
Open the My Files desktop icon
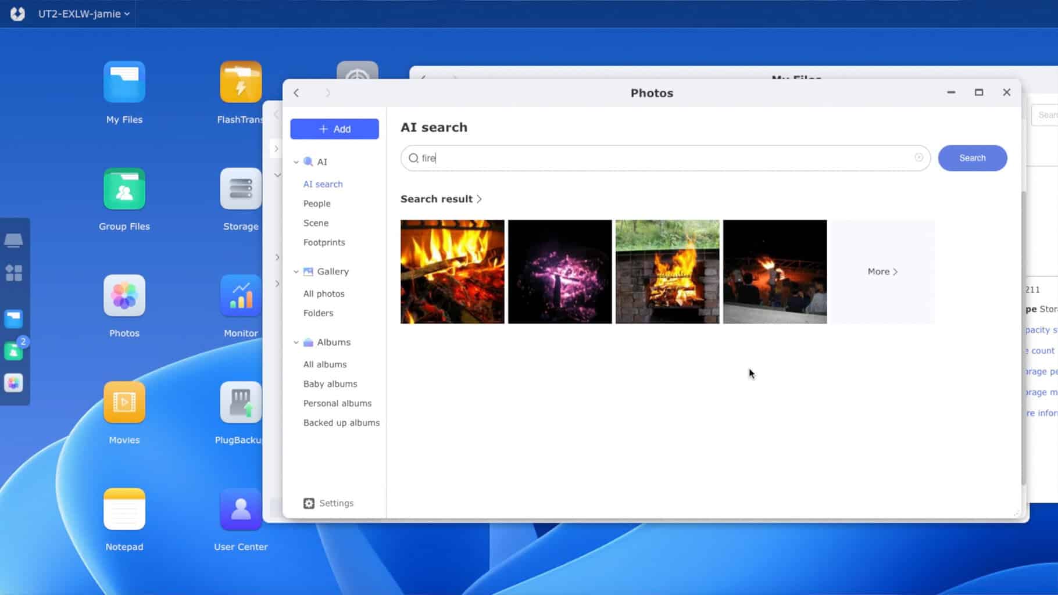point(124,82)
